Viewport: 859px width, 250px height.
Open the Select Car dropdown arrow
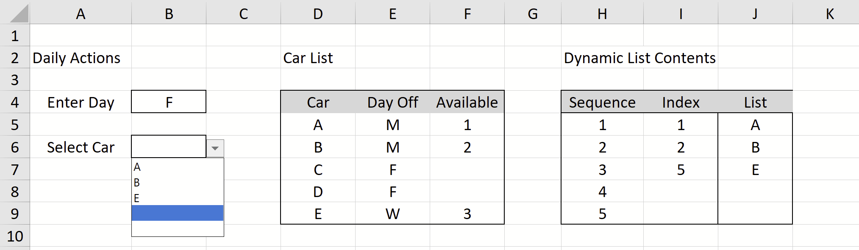(216, 147)
